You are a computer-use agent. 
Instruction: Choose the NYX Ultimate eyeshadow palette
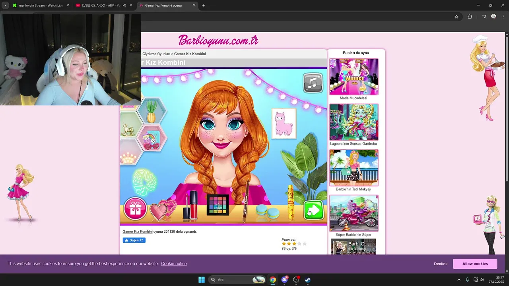(218, 205)
